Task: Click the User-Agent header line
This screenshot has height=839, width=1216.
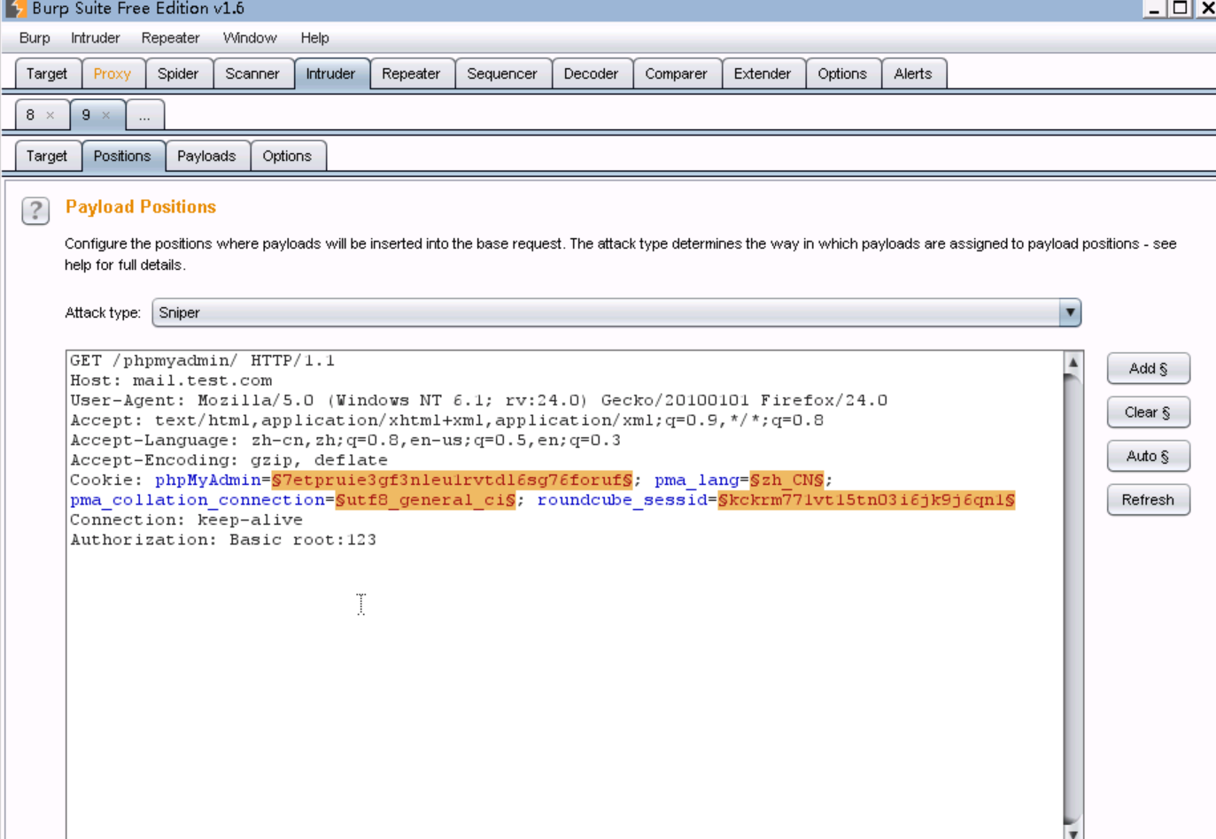Action: [478, 400]
